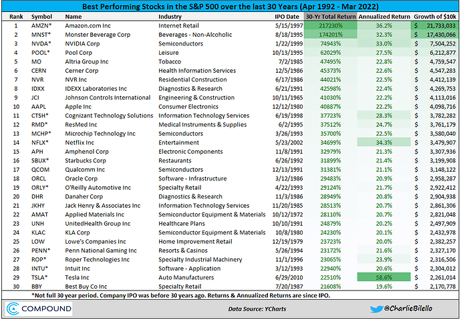Click the Industry column header
The height and width of the screenshot is (320, 461).
tap(170, 17)
